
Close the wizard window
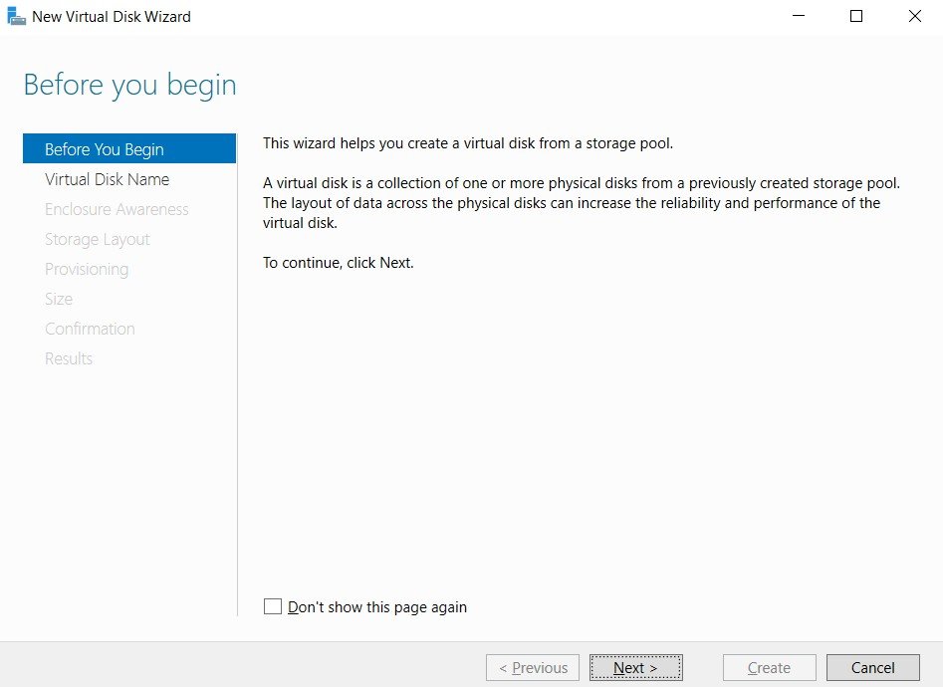click(915, 16)
